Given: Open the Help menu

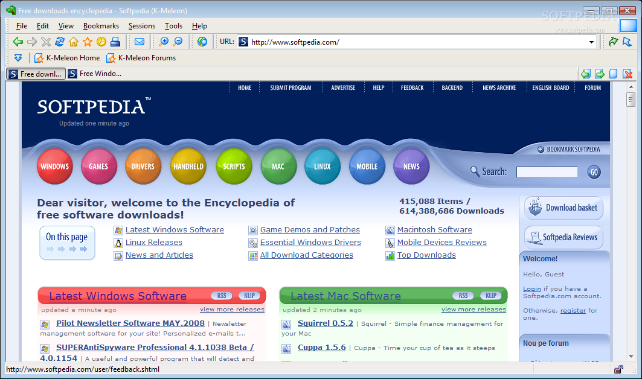Looking at the screenshot, I should click(199, 26).
